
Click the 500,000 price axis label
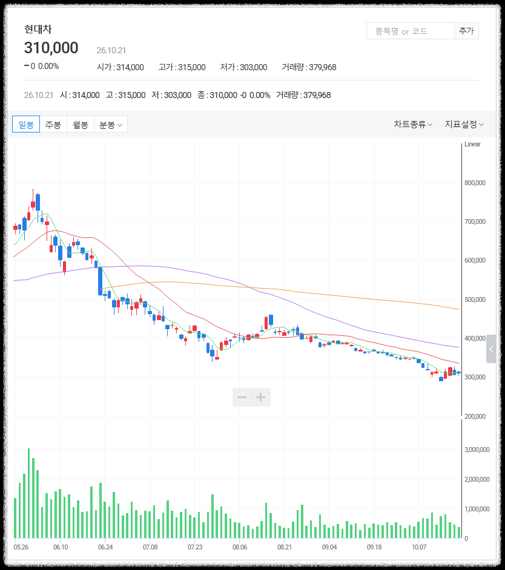tap(475, 300)
